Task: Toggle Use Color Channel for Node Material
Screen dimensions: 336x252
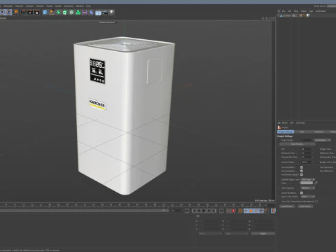Action: coord(316,202)
